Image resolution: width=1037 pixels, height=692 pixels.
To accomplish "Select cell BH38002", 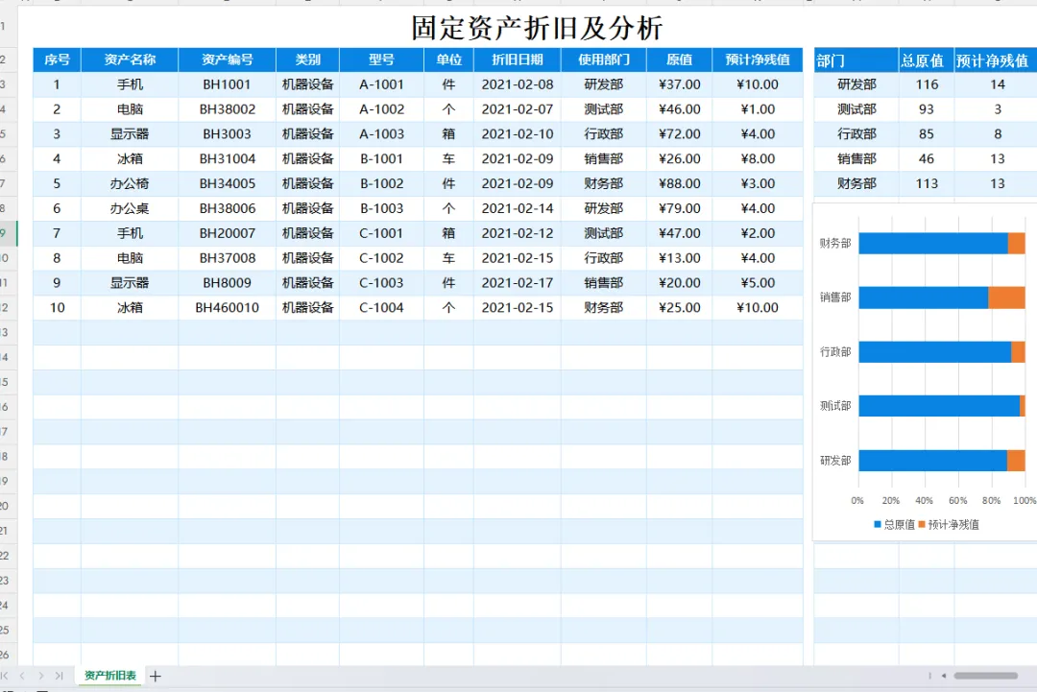I will coord(227,109).
